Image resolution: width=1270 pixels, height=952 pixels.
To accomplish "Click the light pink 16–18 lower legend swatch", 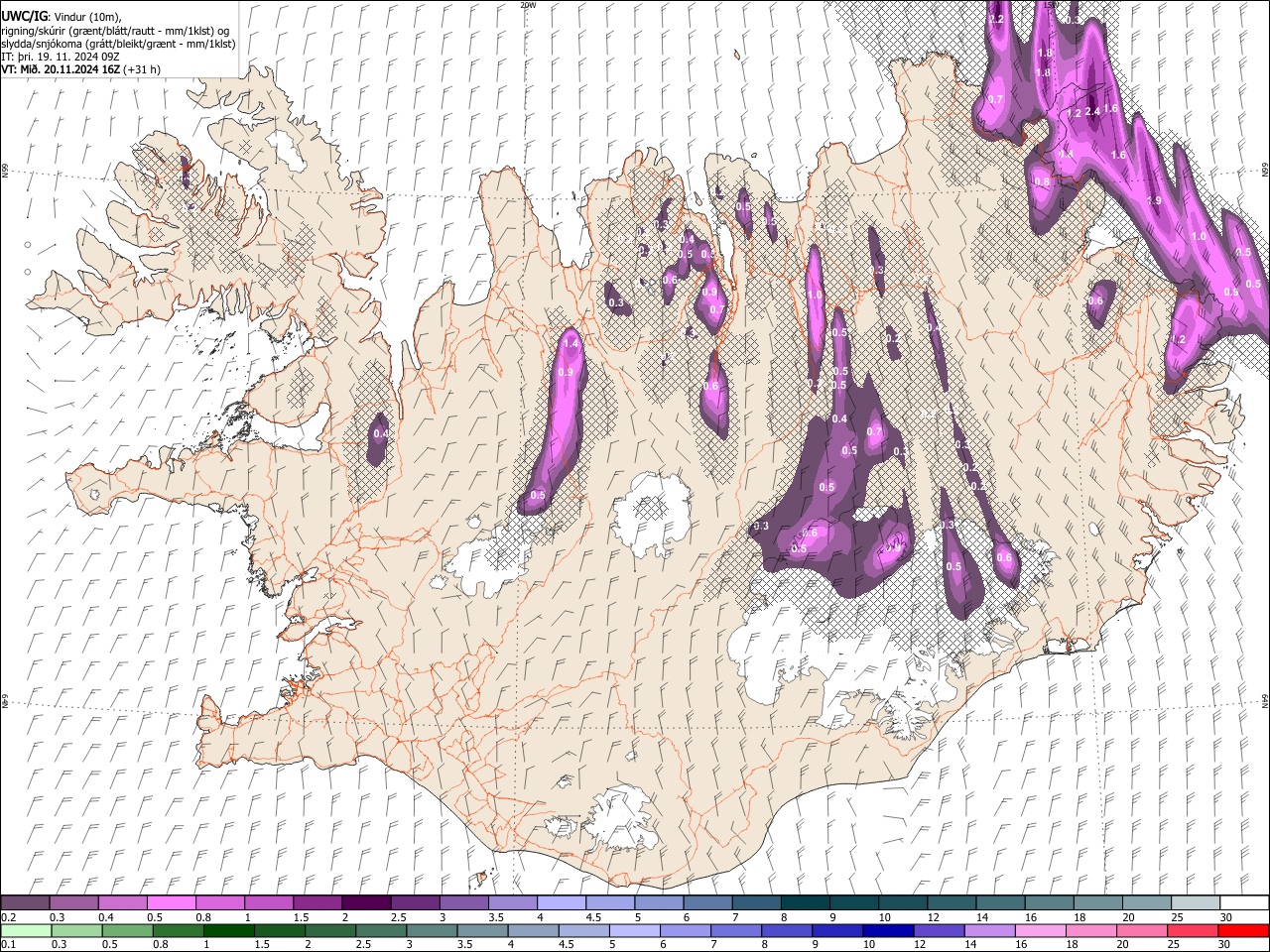I will 1041,930.
